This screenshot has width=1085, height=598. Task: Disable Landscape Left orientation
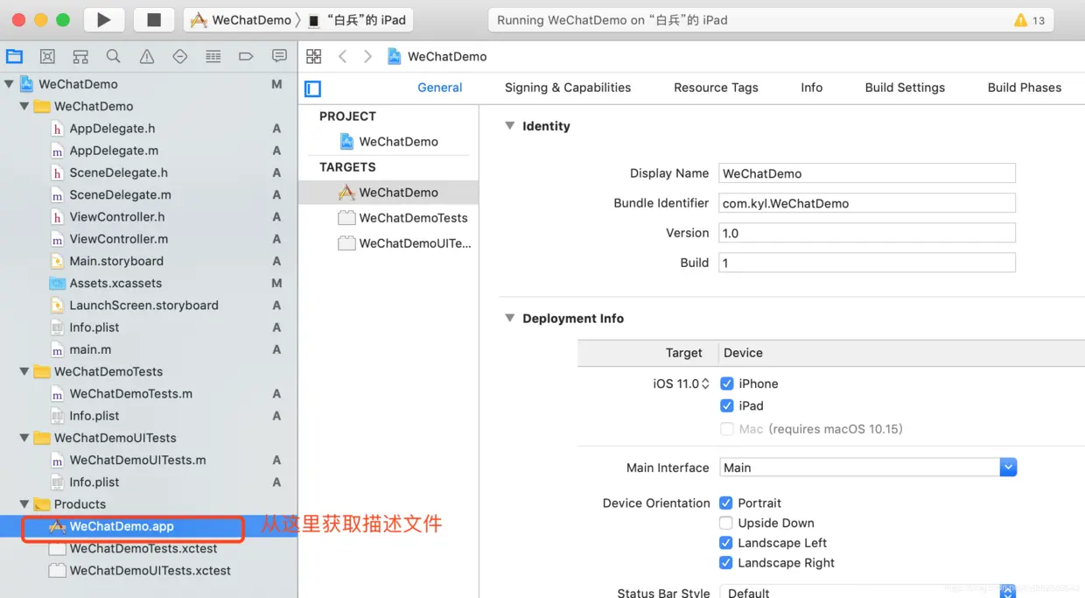726,543
